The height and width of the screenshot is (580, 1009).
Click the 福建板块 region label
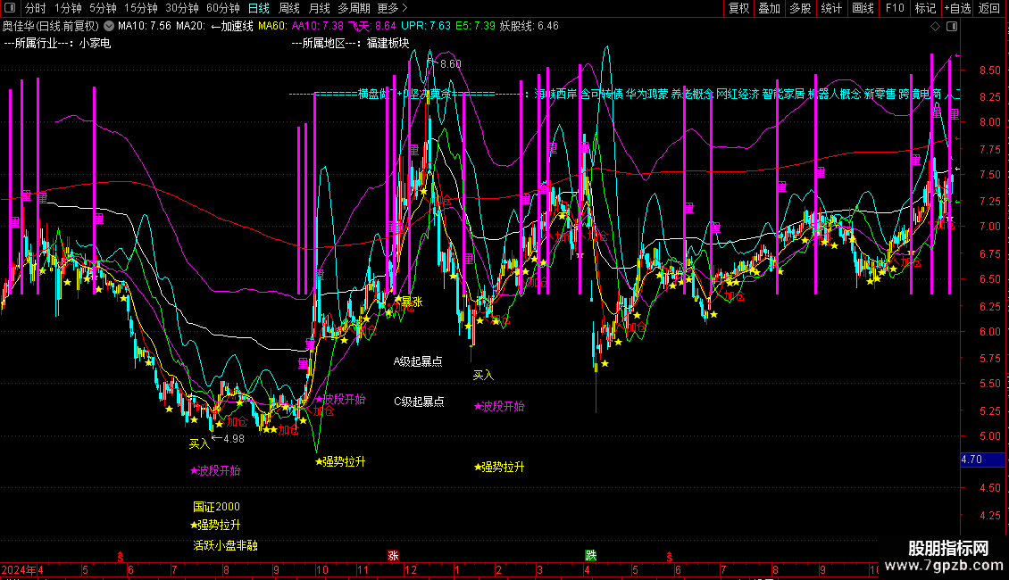(x=388, y=43)
